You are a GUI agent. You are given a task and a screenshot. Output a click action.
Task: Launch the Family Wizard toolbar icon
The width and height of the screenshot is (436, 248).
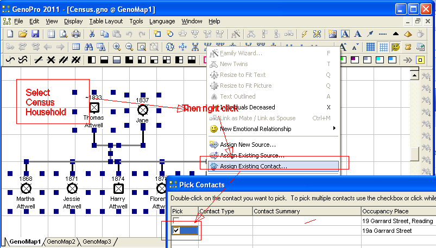[x=236, y=34]
